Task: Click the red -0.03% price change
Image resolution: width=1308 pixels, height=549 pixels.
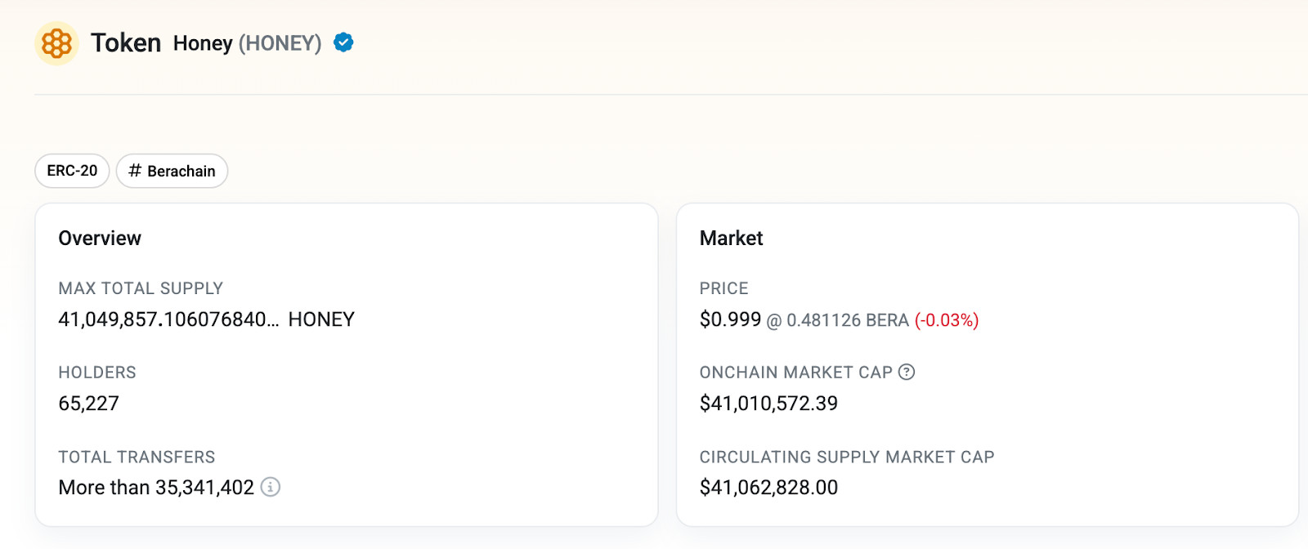Action: (x=947, y=320)
